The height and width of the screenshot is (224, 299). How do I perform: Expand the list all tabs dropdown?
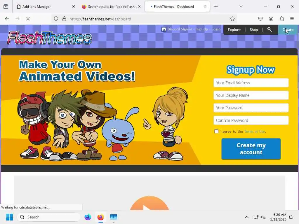click(x=241, y=7)
